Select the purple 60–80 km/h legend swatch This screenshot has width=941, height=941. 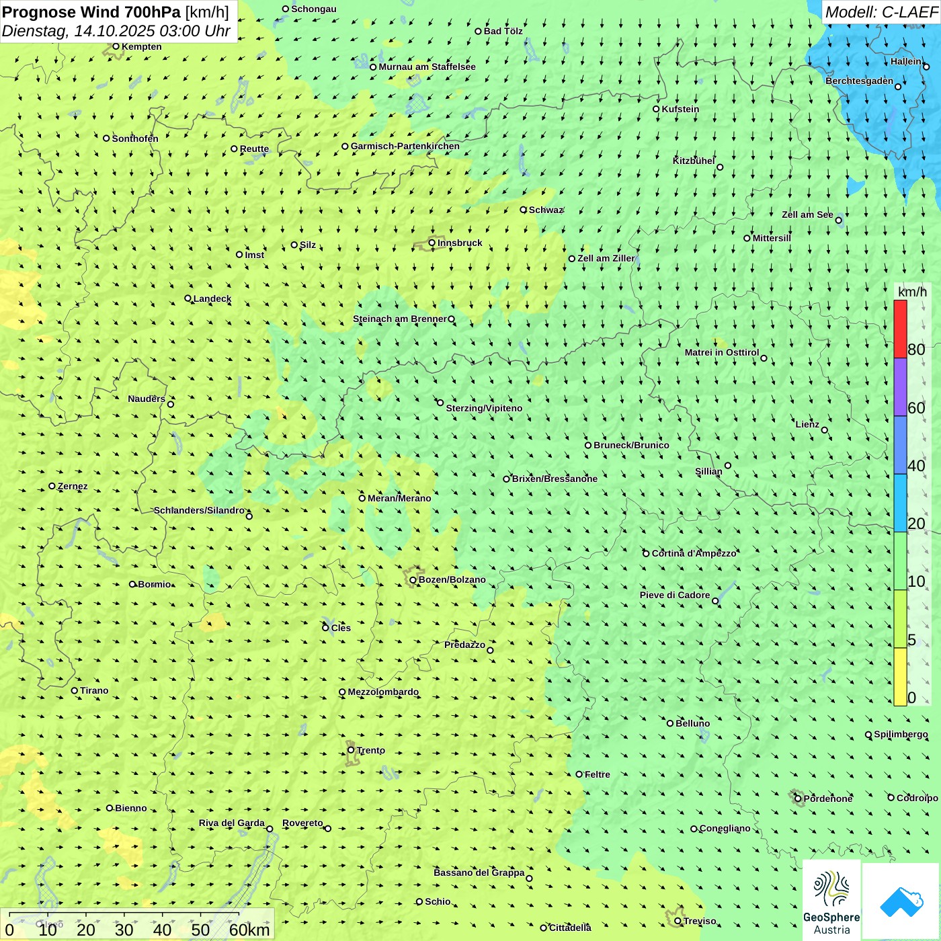[x=900, y=387]
